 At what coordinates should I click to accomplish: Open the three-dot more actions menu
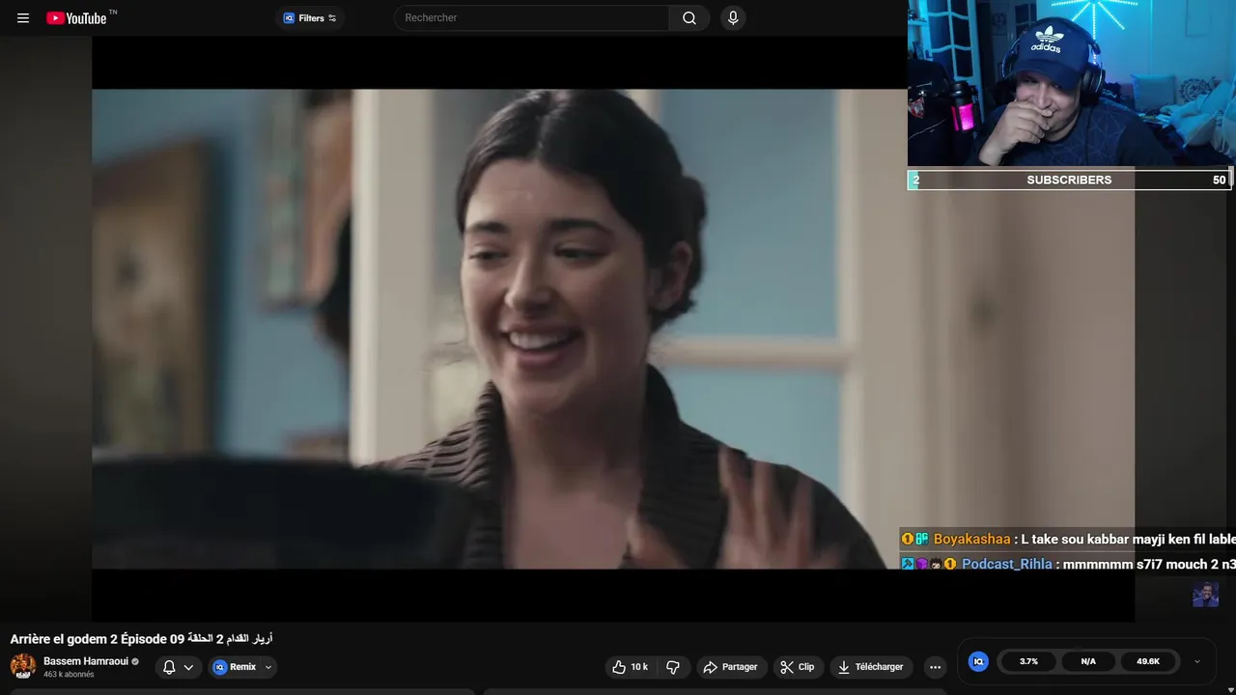tap(935, 667)
